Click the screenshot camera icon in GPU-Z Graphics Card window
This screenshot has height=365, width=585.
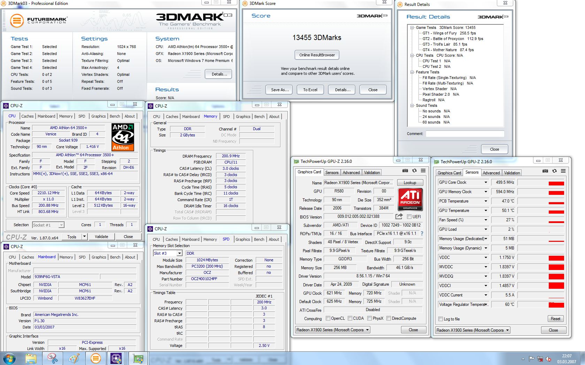[405, 170]
